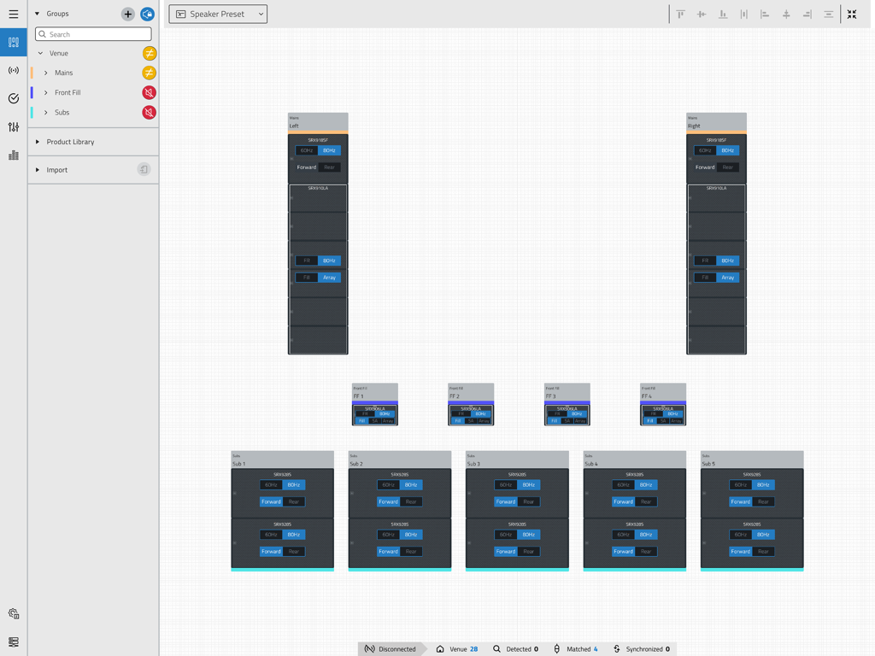Open the meters panel icon in the sidebar
Viewport: 875px width, 656px height.
point(13,155)
